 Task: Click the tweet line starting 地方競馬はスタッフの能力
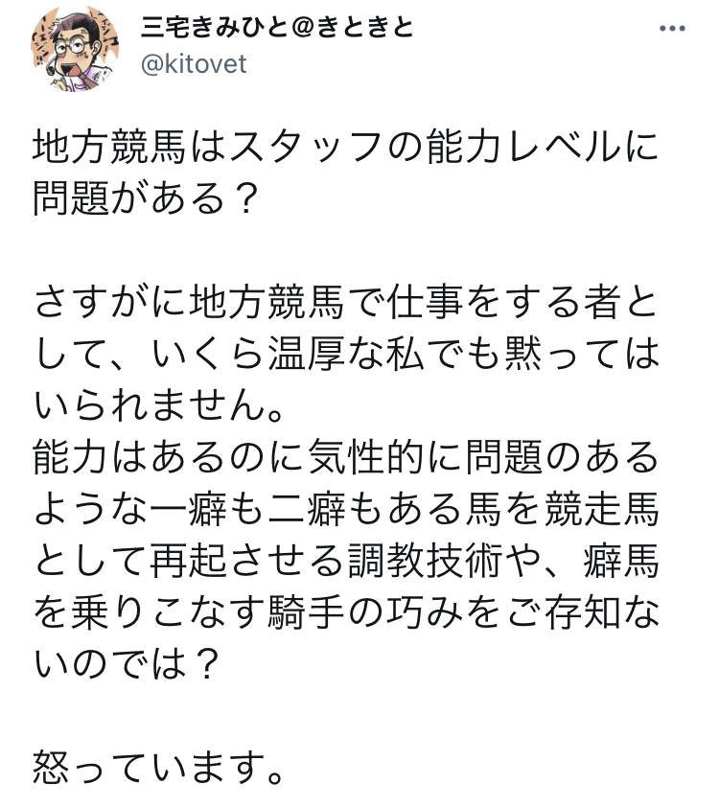(345, 148)
